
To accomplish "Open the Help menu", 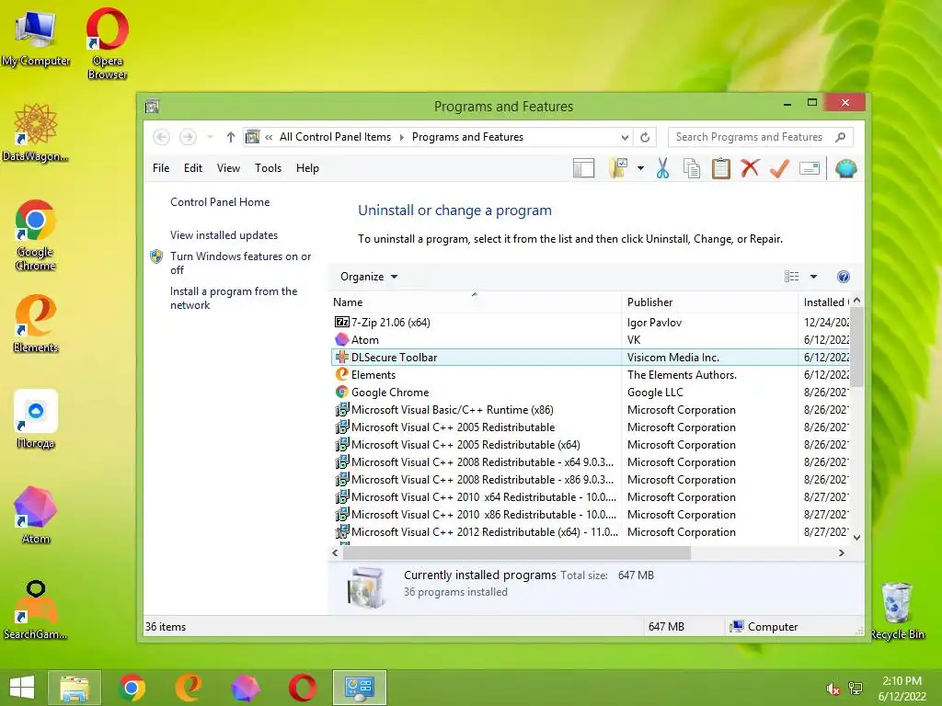I will (307, 168).
